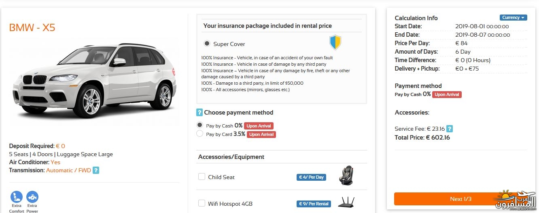Click the € 4/ Per Day price badge
Screen dimensions: 539x213
click(311, 177)
